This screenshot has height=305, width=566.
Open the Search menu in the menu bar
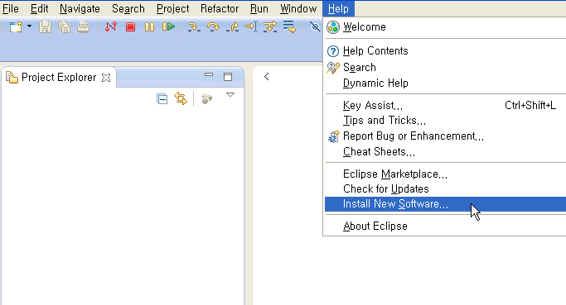tap(128, 8)
